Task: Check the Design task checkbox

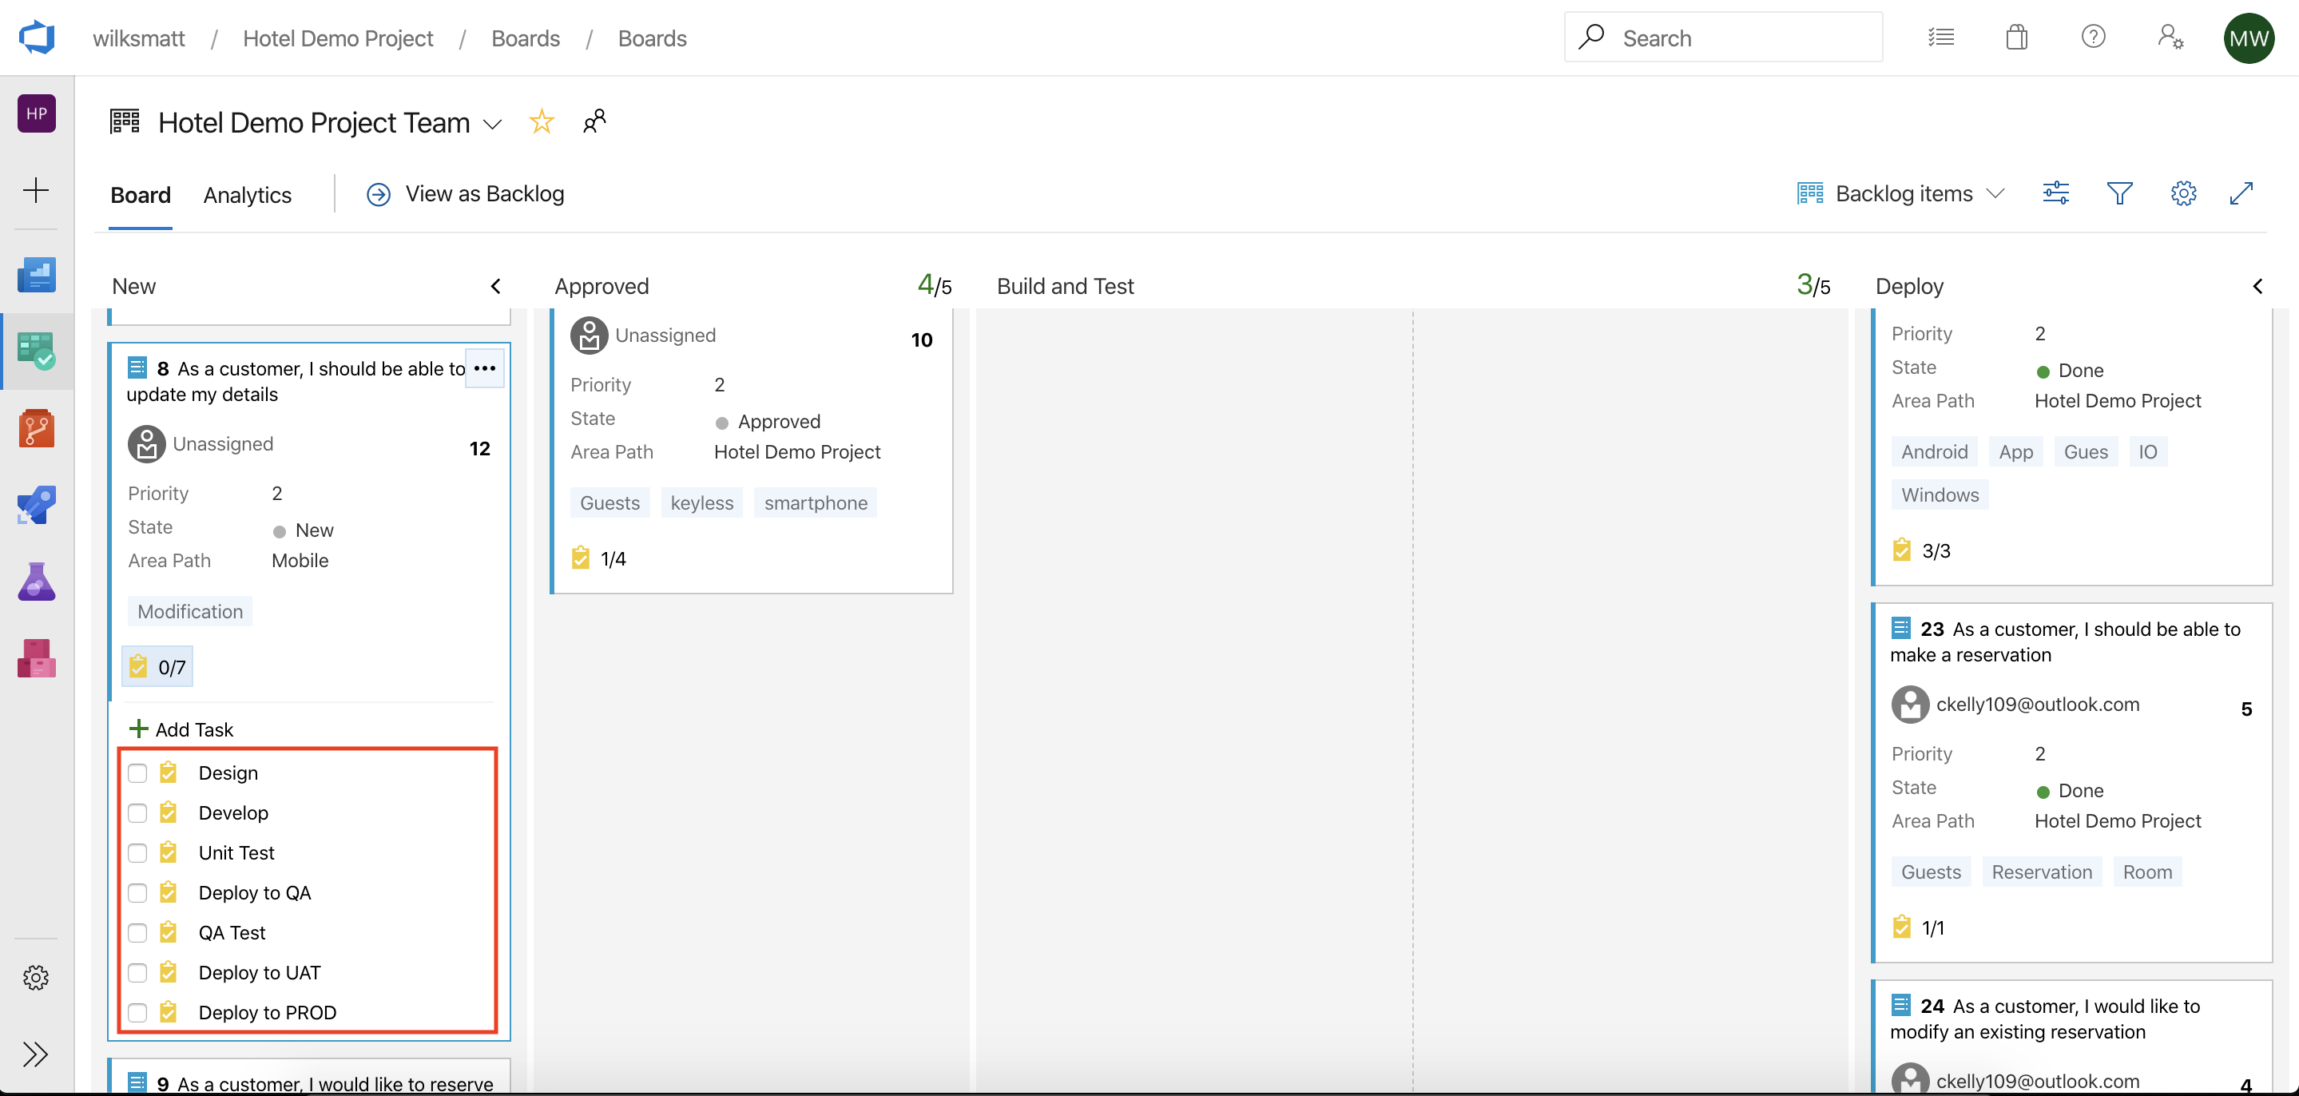Action: pos(137,773)
